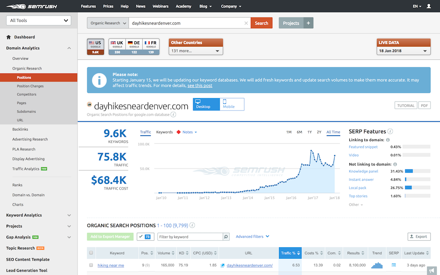Set chart range to All Time
This screenshot has width=440, height=275.
point(333,132)
